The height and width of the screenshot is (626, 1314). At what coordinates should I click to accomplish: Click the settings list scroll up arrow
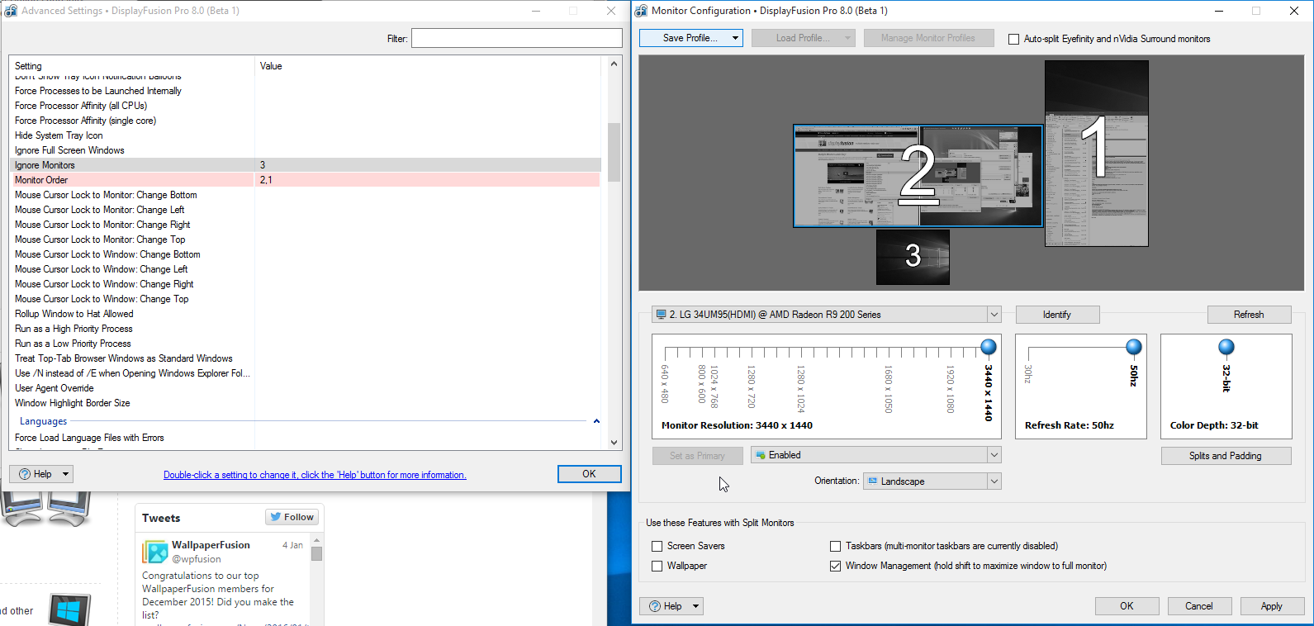click(614, 64)
